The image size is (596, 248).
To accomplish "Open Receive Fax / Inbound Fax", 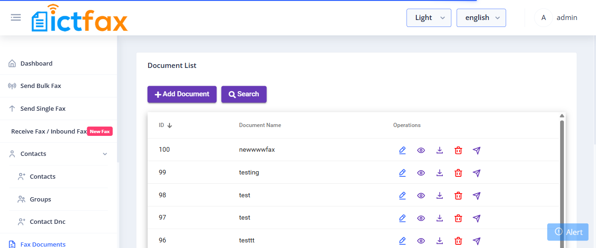I will (x=49, y=131).
